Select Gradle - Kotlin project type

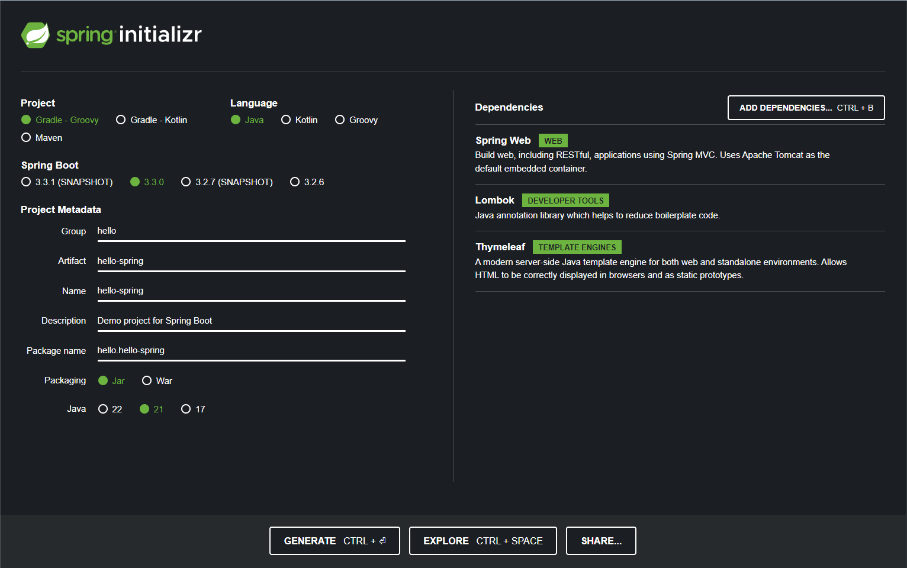click(x=152, y=120)
